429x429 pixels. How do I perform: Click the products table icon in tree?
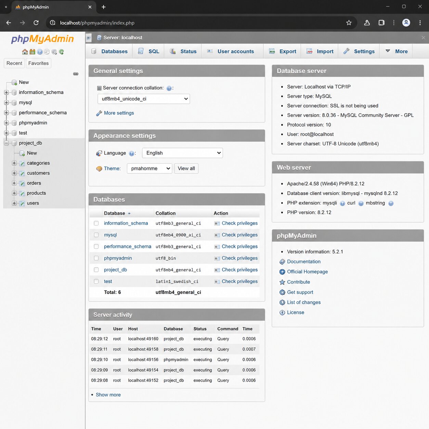tap(22, 193)
